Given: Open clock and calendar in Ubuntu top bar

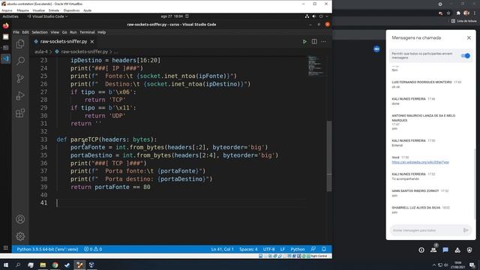Looking at the screenshot, I should (172, 16).
